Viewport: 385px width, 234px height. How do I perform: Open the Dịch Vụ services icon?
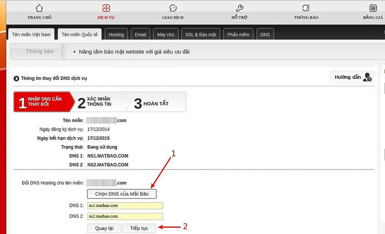click(x=106, y=8)
